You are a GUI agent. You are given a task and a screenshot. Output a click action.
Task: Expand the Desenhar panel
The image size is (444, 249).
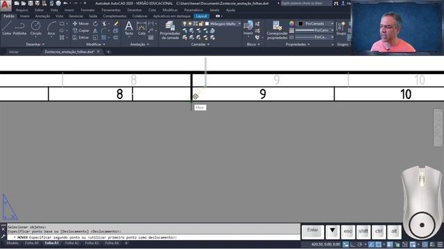click(x=35, y=44)
